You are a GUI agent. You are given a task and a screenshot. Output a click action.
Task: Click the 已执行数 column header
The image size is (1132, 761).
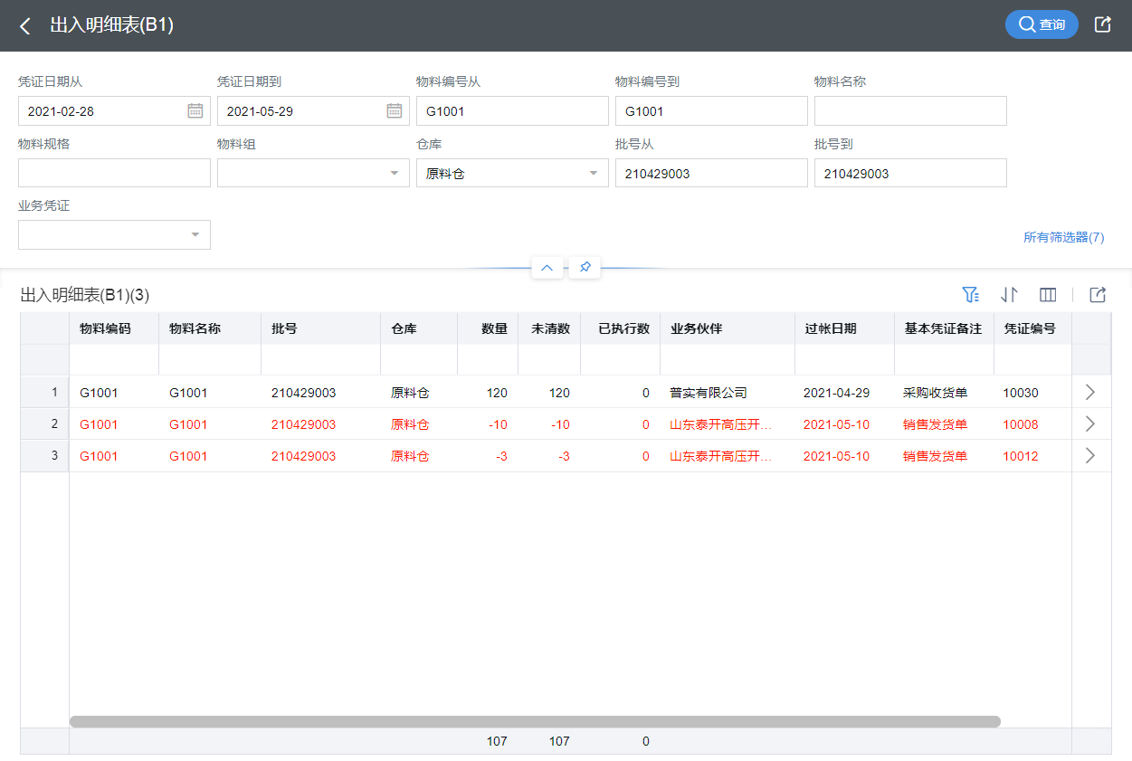pyautogui.click(x=621, y=328)
